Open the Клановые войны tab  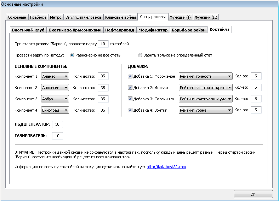120,17
